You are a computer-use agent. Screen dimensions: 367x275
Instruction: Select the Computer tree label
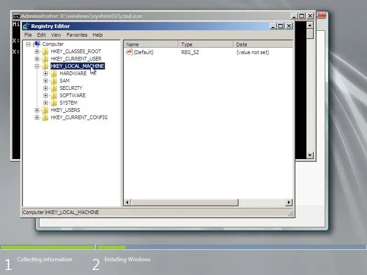(53, 44)
